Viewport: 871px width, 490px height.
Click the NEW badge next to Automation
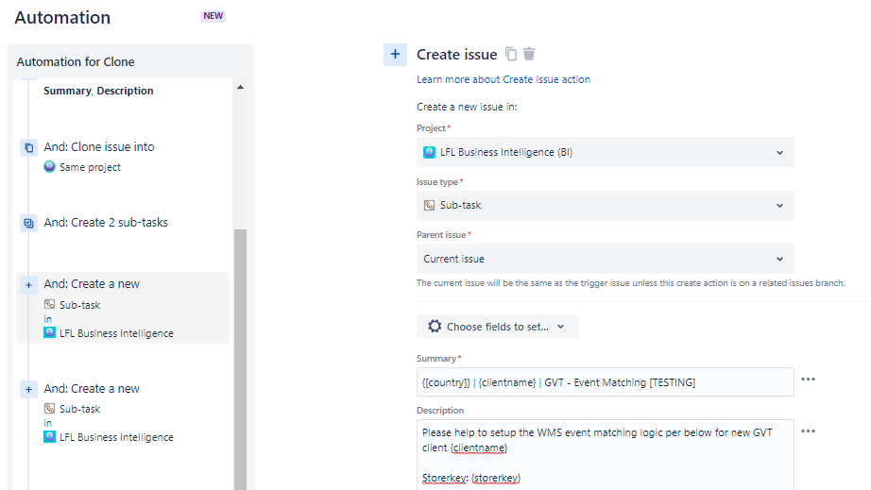point(213,15)
